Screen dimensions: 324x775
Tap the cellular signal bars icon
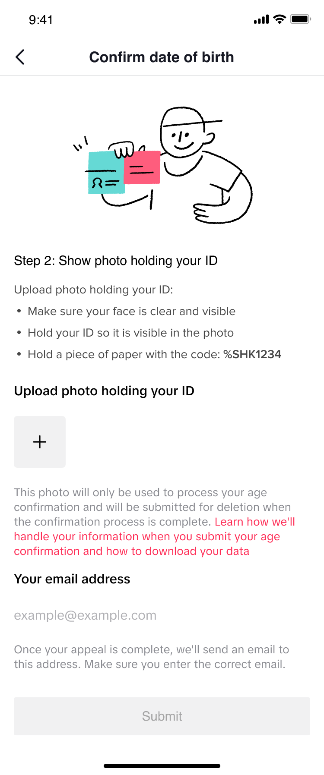(x=261, y=19)
